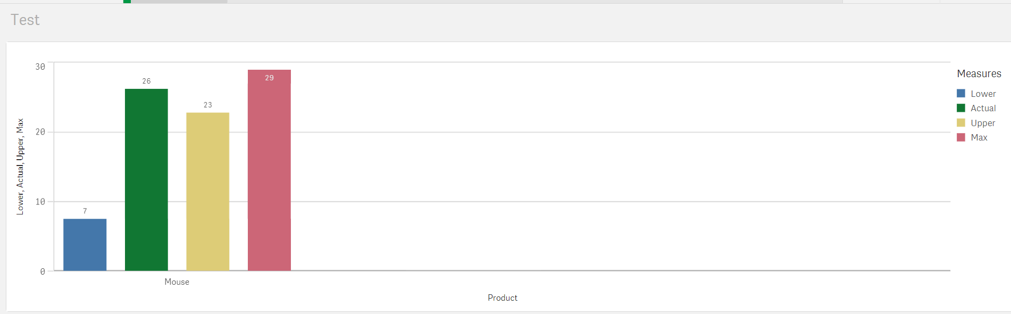Click the 26 value label above Actual bar
The image size is (1011, 314).
coord(146,81)
